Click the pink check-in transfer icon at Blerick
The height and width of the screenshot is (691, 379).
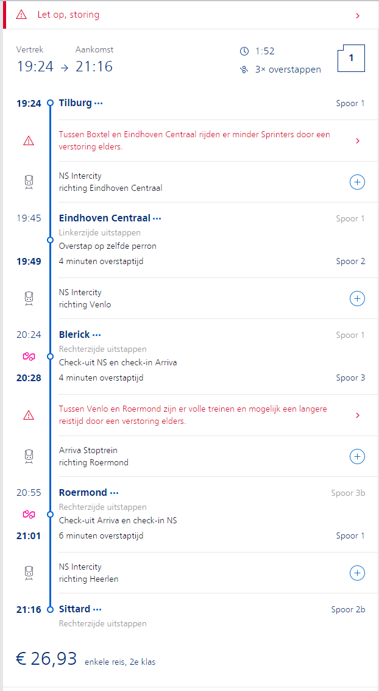[29, 356]
